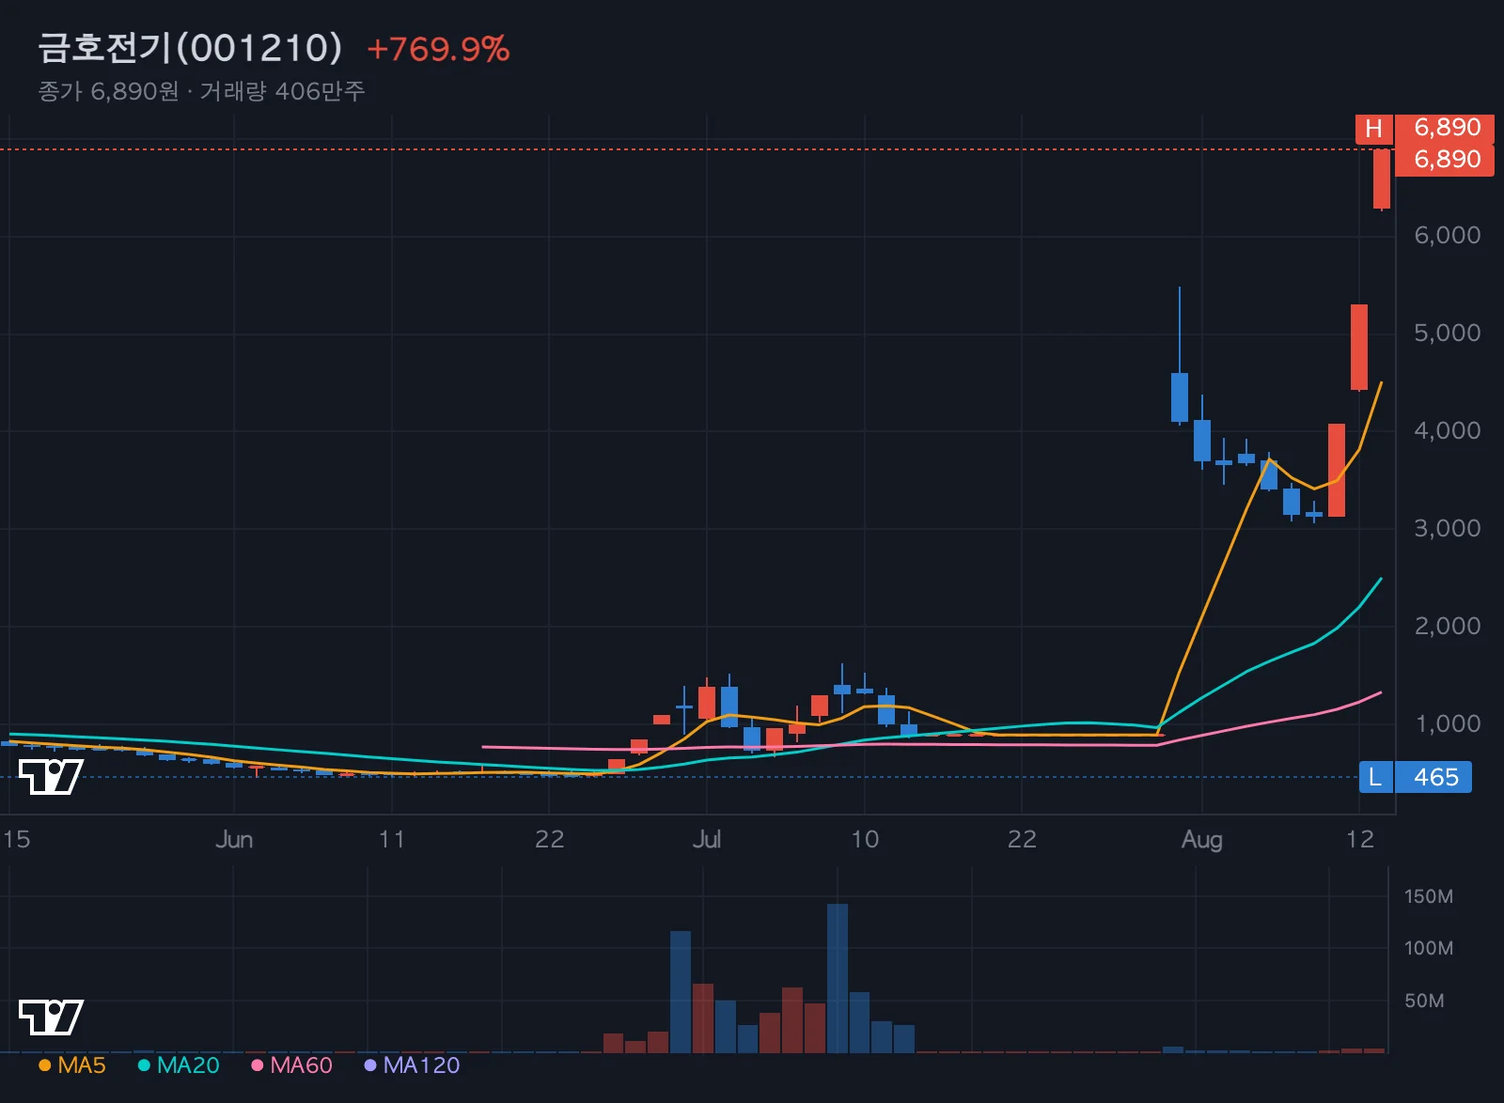
Task: Select the 465 low price label
Action: tap(1435, 777)
